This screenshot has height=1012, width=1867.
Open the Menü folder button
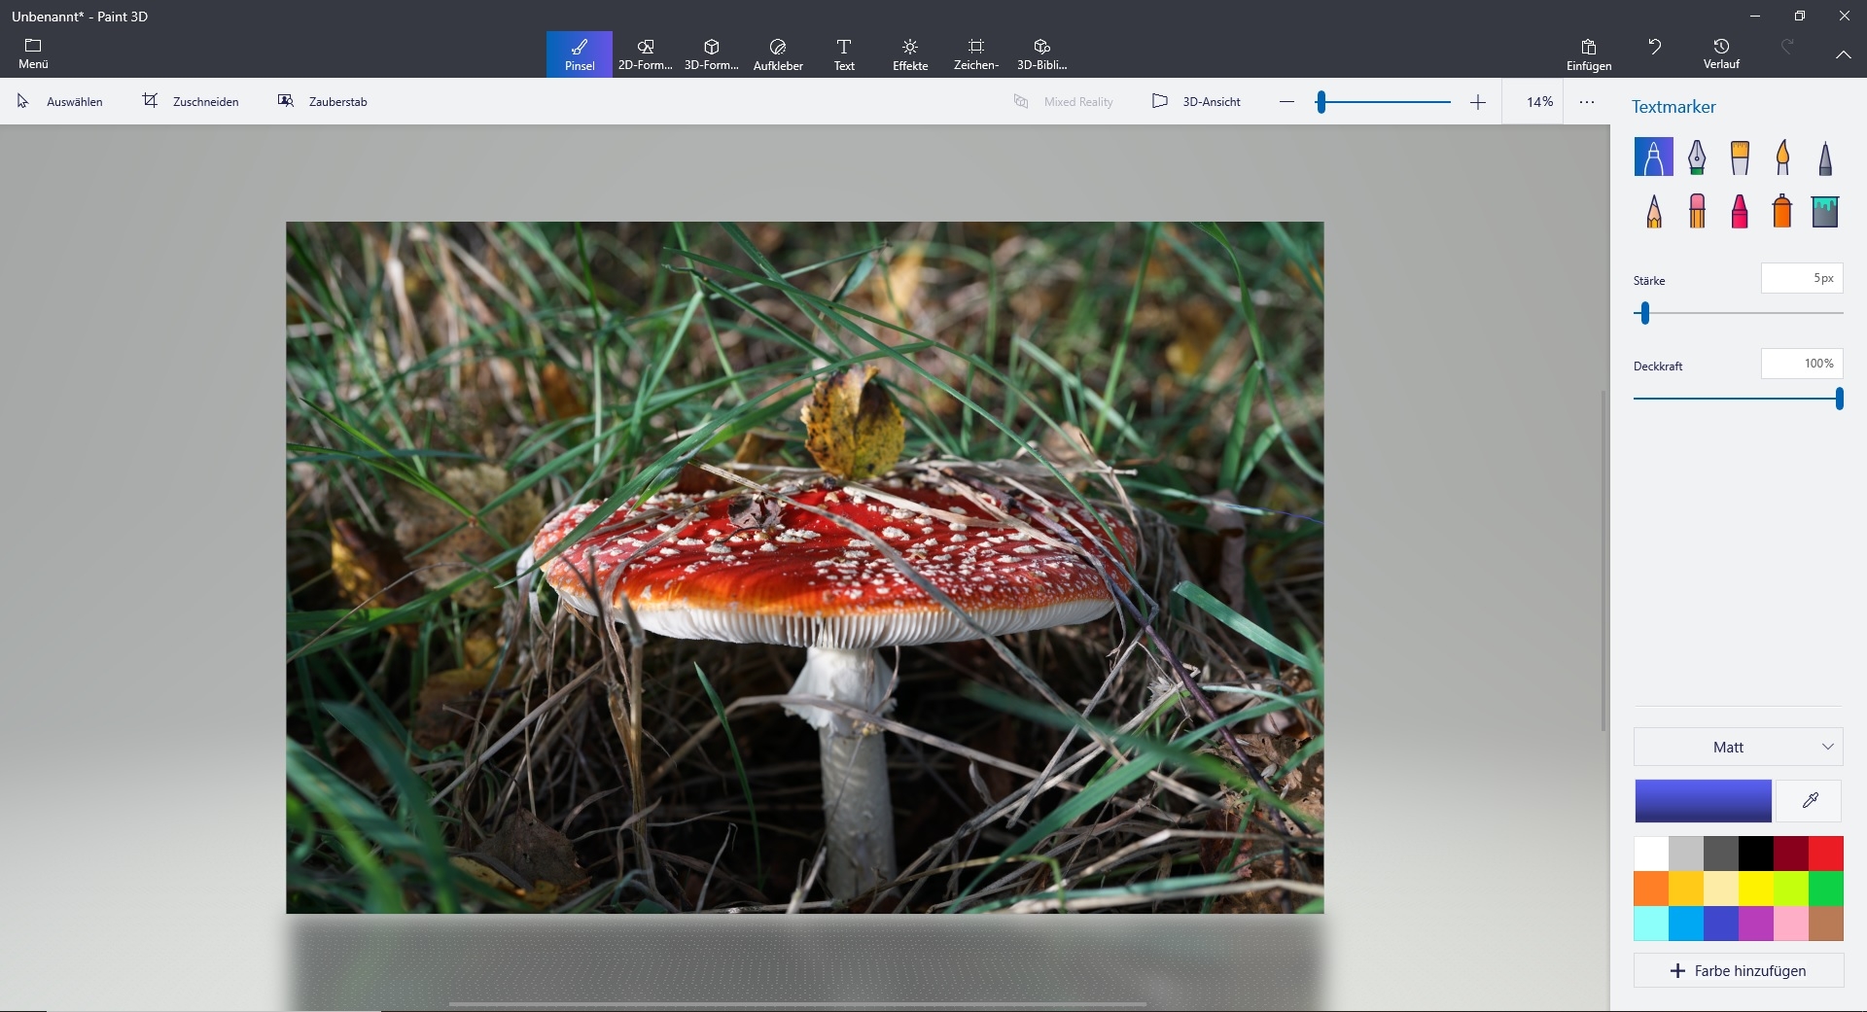pyautogui.click(x=33, y=54)
